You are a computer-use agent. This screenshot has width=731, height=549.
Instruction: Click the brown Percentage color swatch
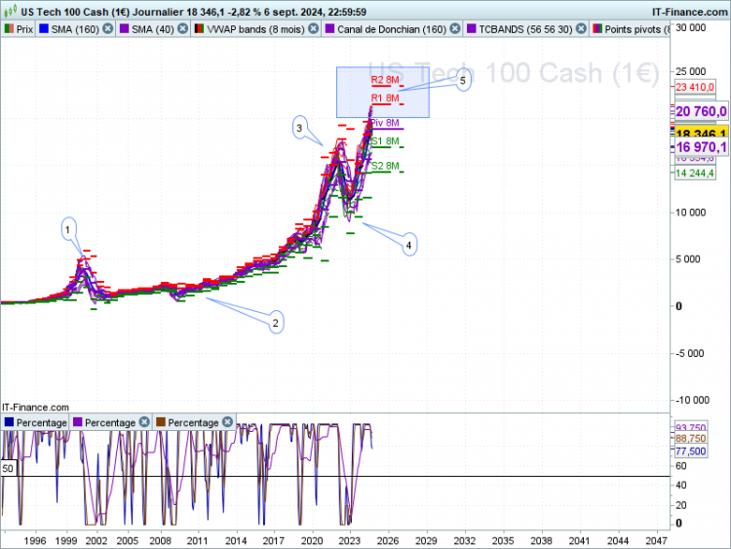pyautogui.click(x=161, y=422)
